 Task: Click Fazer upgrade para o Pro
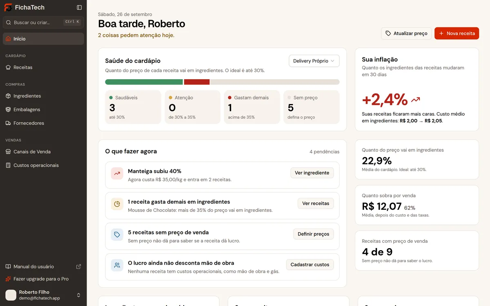(x=43, y=279)
